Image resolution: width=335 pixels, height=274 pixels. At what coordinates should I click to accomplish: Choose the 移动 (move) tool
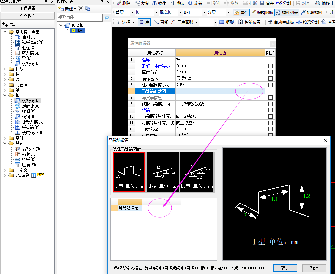(x=178, y=3)
